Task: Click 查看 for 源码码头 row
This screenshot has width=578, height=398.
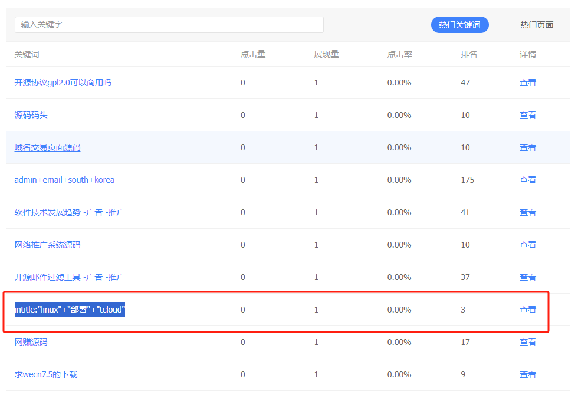Action: [527, 115]
